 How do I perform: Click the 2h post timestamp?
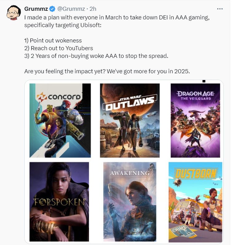(x=93, y=9)
